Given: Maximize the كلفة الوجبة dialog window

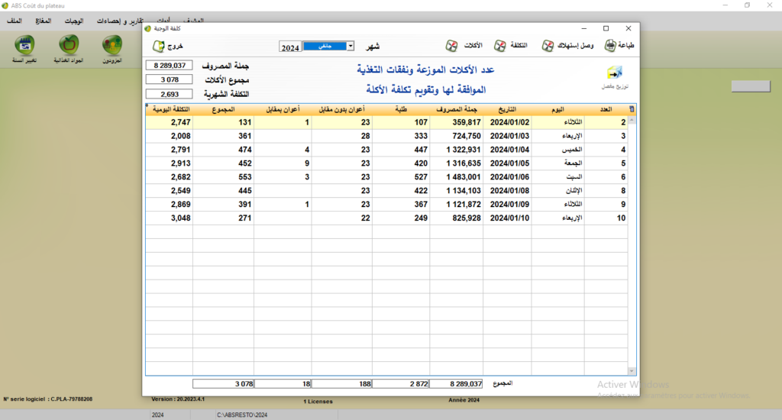Looking at the screenshot, I should (606, 28).
